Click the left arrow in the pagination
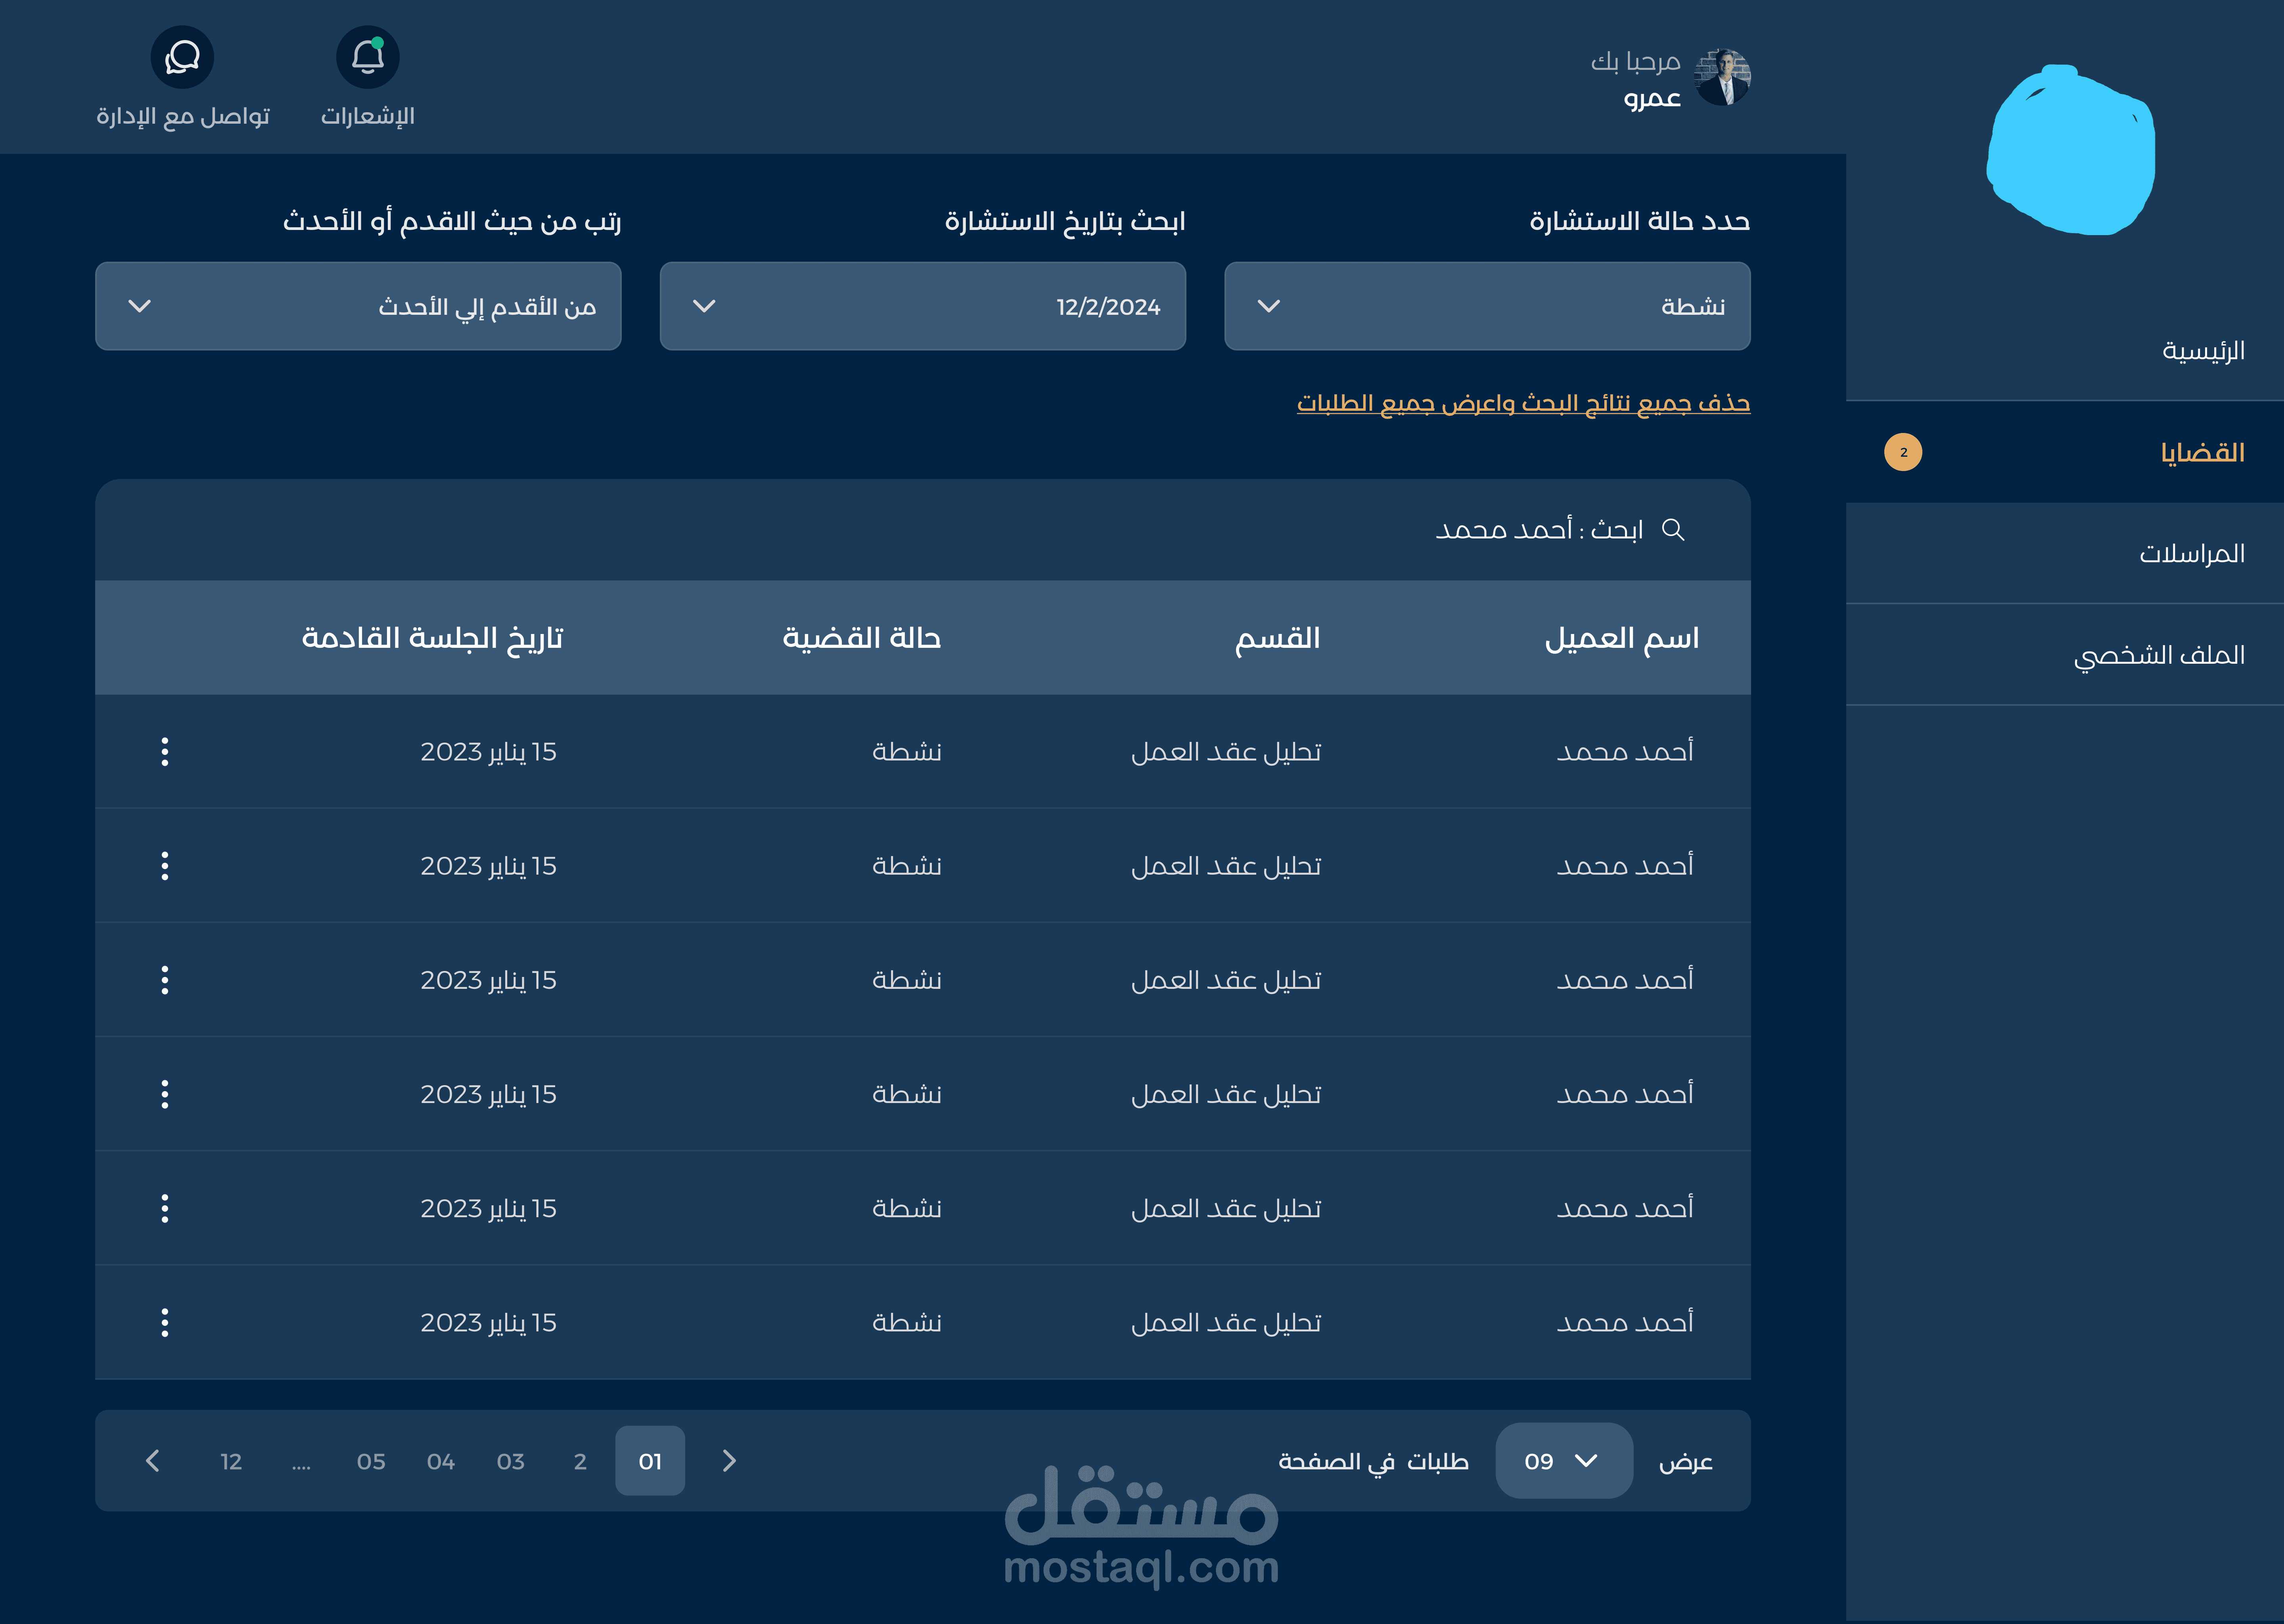2284x1624 pixels. pyautogui.click(x=152, y=1461)
